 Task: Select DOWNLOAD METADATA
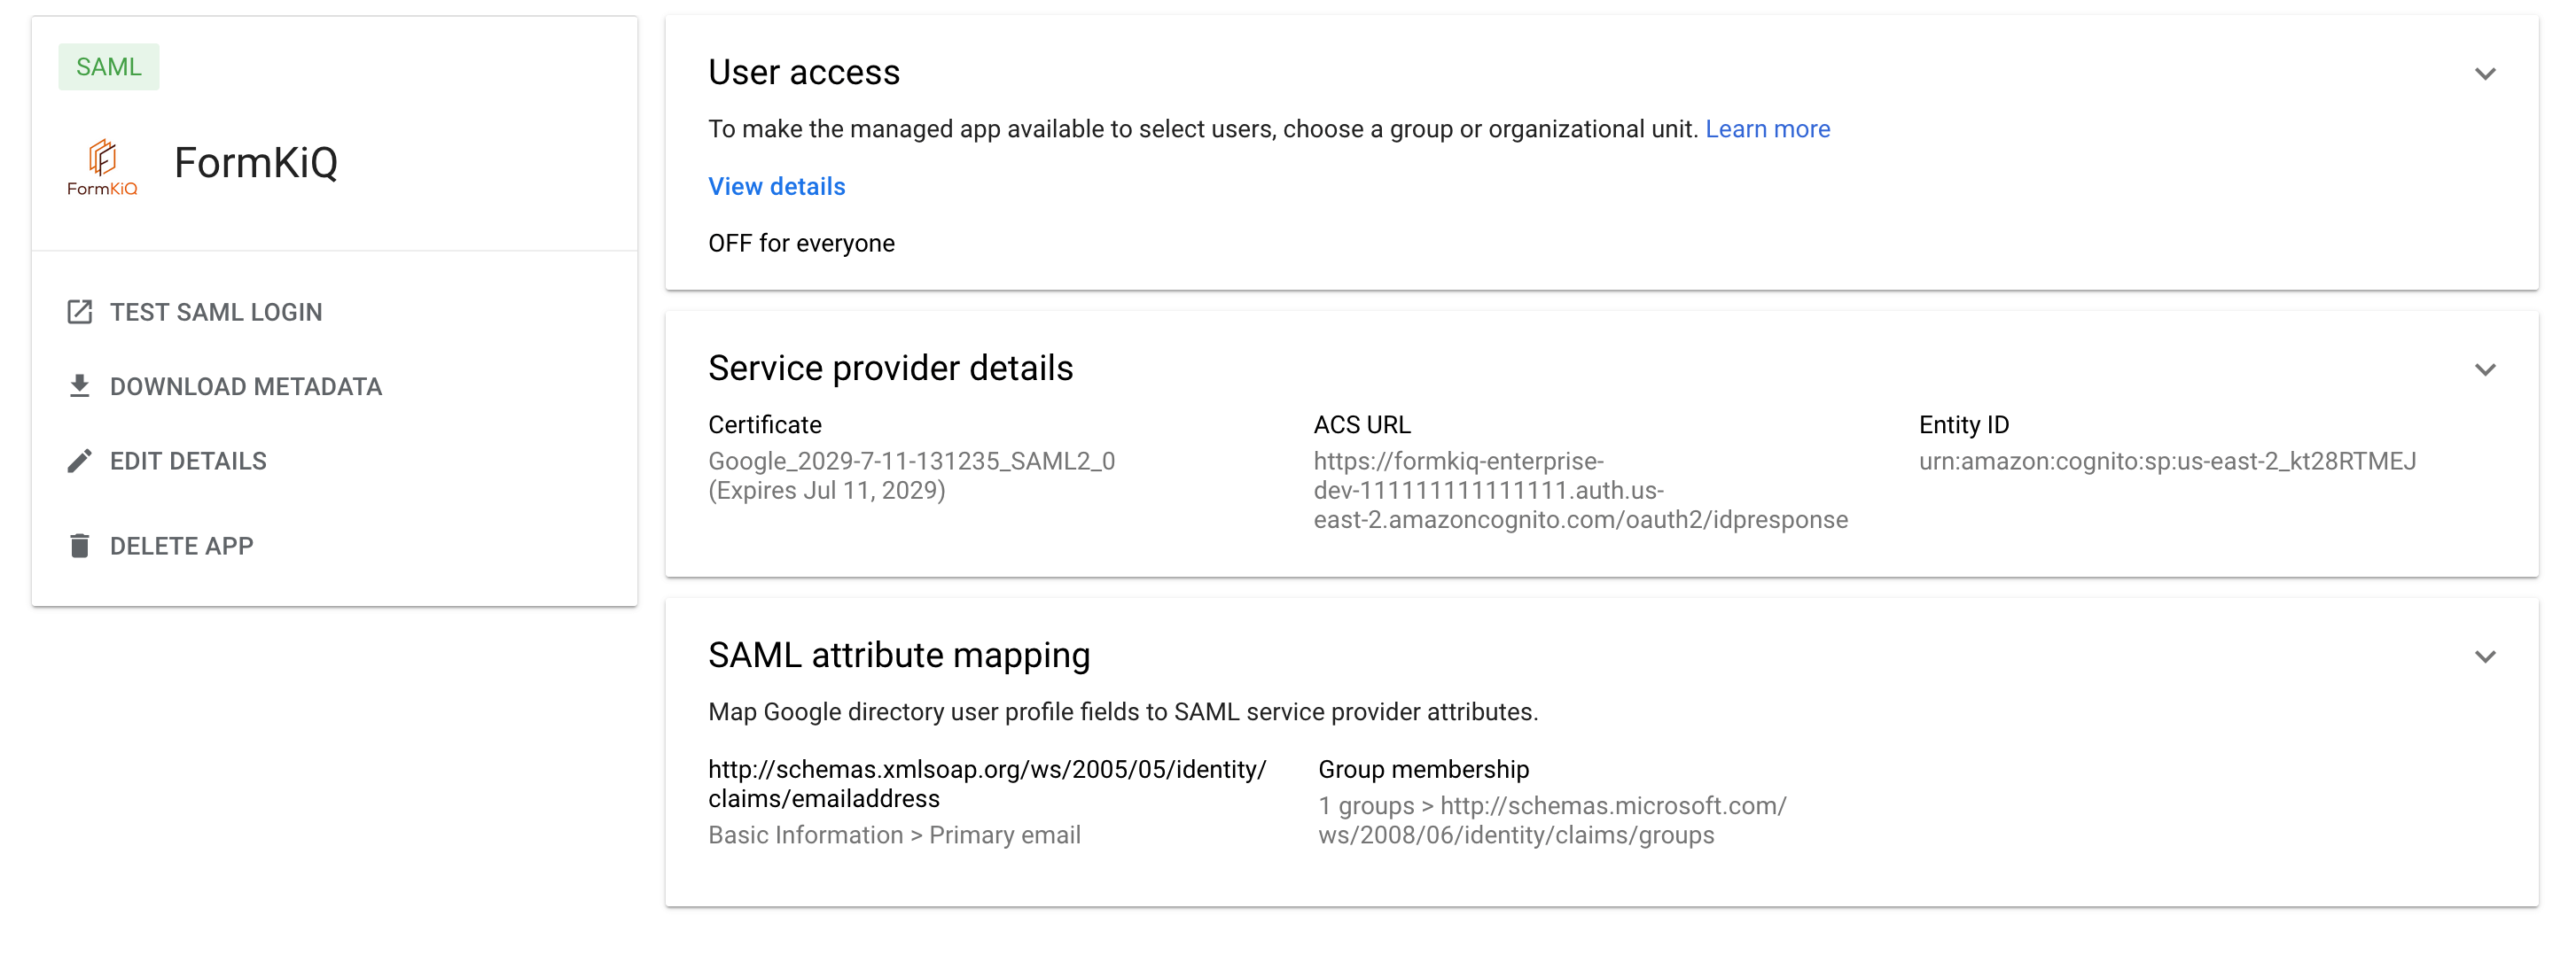tap(246, 386)
